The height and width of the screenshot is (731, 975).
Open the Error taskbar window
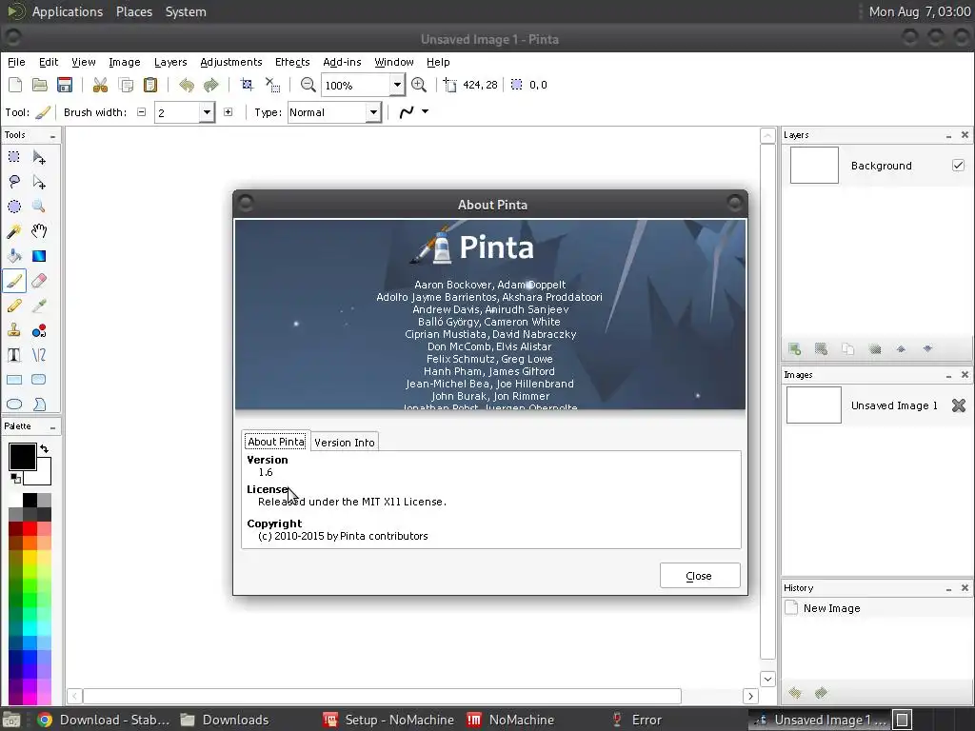(637, 720)
